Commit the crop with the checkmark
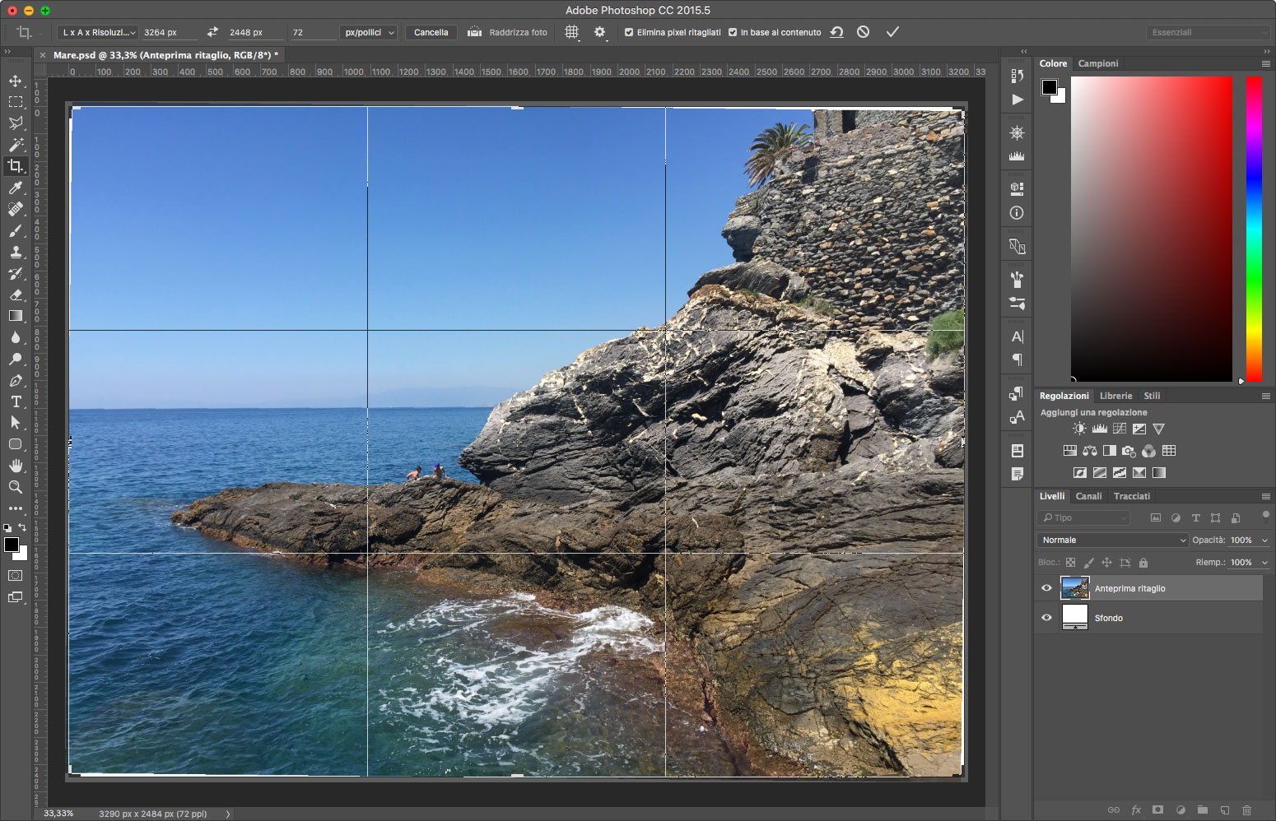 coord(892,32)
